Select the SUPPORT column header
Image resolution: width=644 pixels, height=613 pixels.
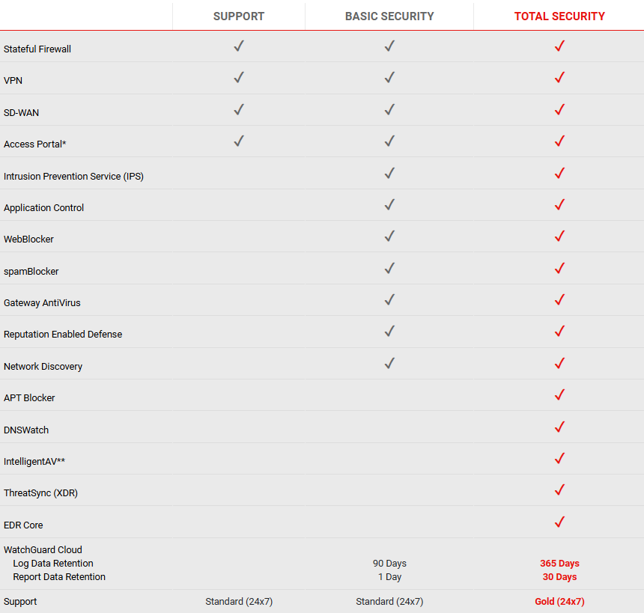click(239, 16)
